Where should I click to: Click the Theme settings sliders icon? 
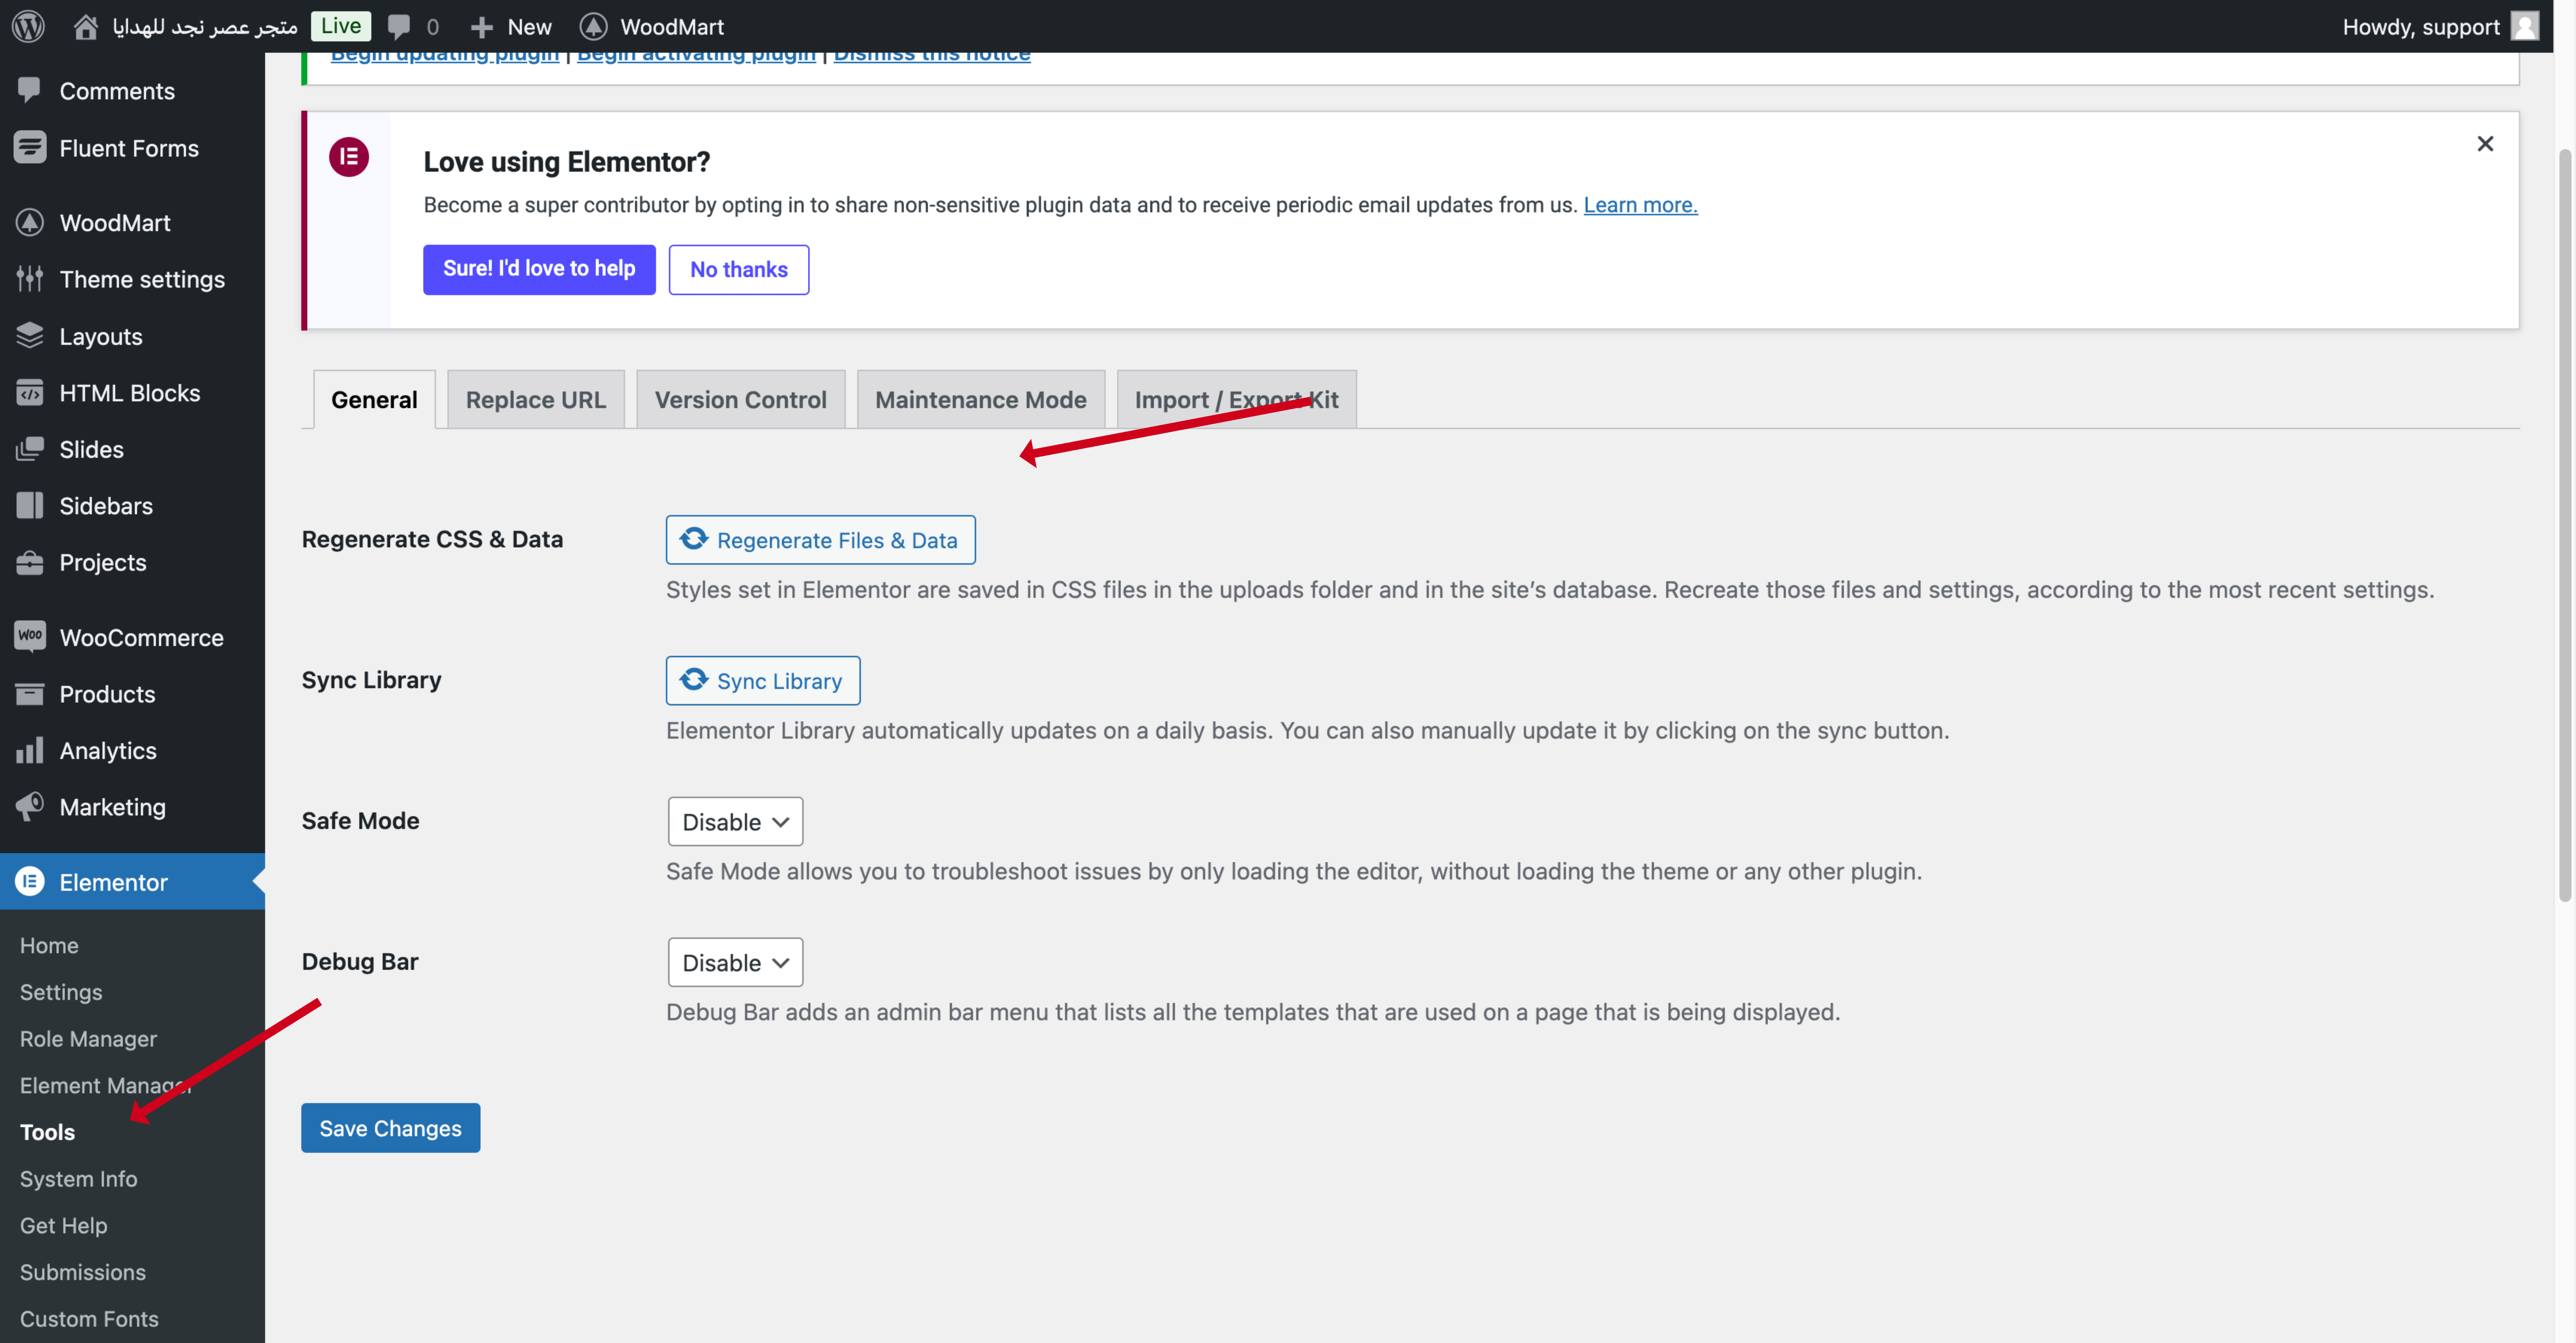pos(30,279)
